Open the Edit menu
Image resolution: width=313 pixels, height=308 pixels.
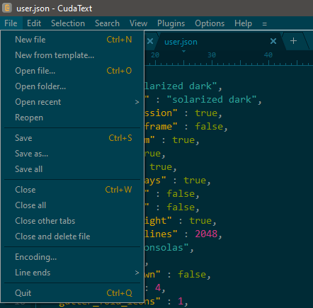(x=34, y=23)
